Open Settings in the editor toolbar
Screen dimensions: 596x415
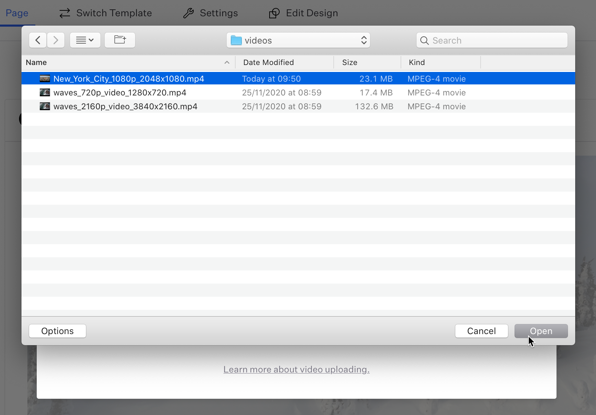210,13
